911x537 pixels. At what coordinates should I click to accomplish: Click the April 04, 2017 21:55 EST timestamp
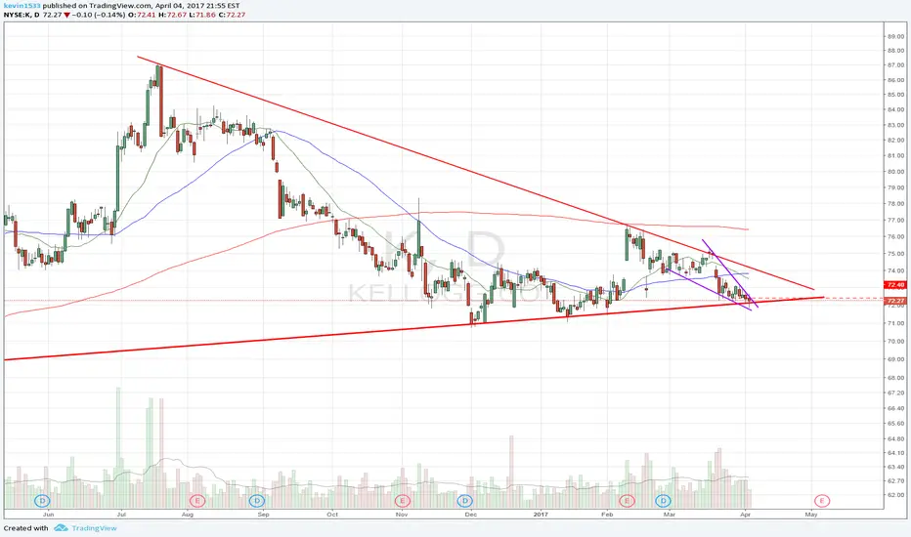coord(197,6)
